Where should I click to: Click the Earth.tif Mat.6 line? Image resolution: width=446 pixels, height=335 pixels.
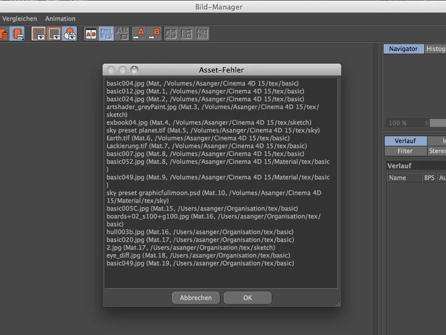(198, 138)
